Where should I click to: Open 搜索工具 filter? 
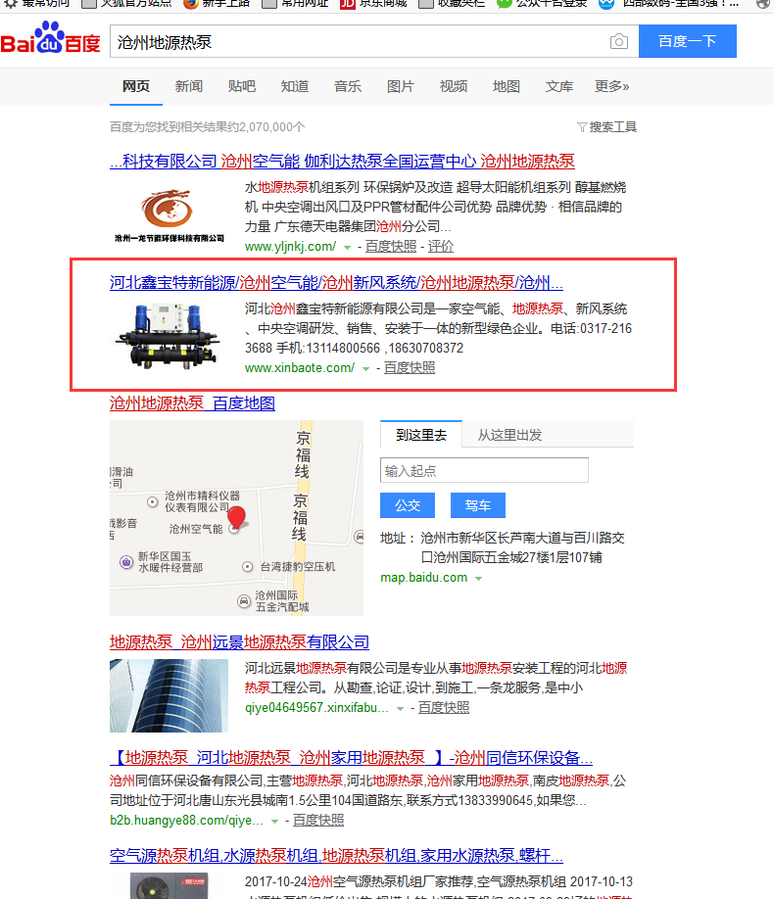pyautogui.click(x=607, y=127)
